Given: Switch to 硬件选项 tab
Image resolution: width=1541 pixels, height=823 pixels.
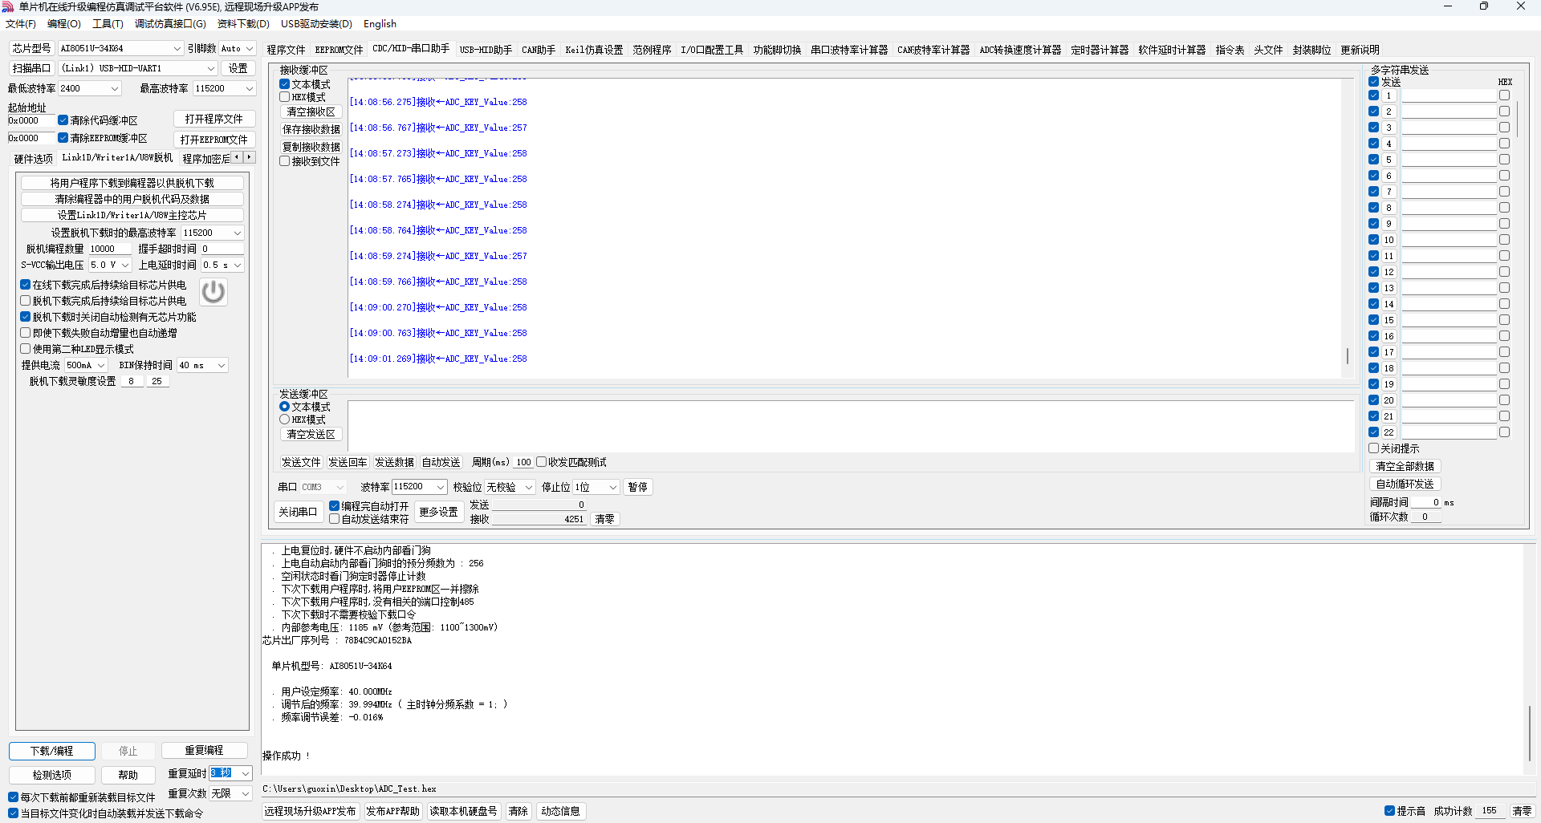Looking at the screenshot, I should 34,158.
